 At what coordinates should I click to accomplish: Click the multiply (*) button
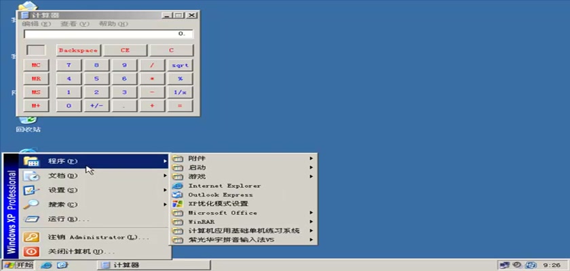point(152,79)
